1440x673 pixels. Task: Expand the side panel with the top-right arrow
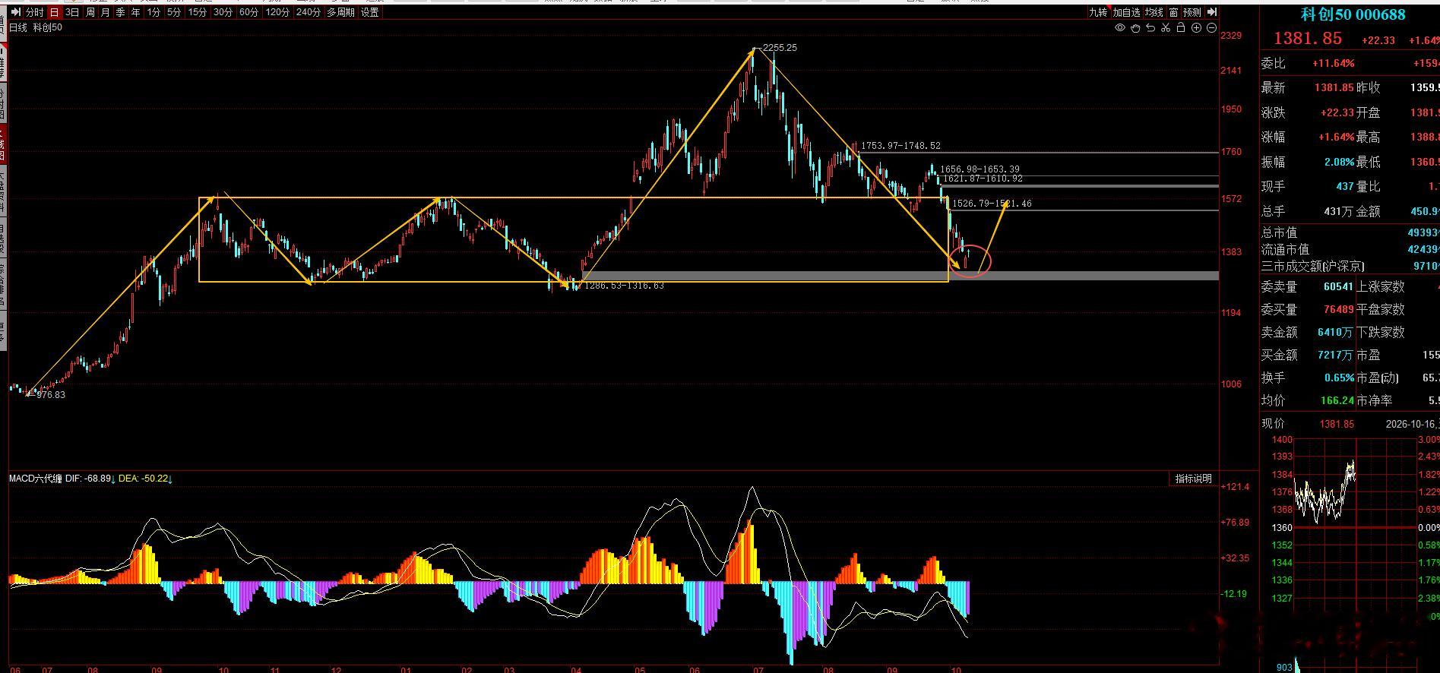(1212, 12)
